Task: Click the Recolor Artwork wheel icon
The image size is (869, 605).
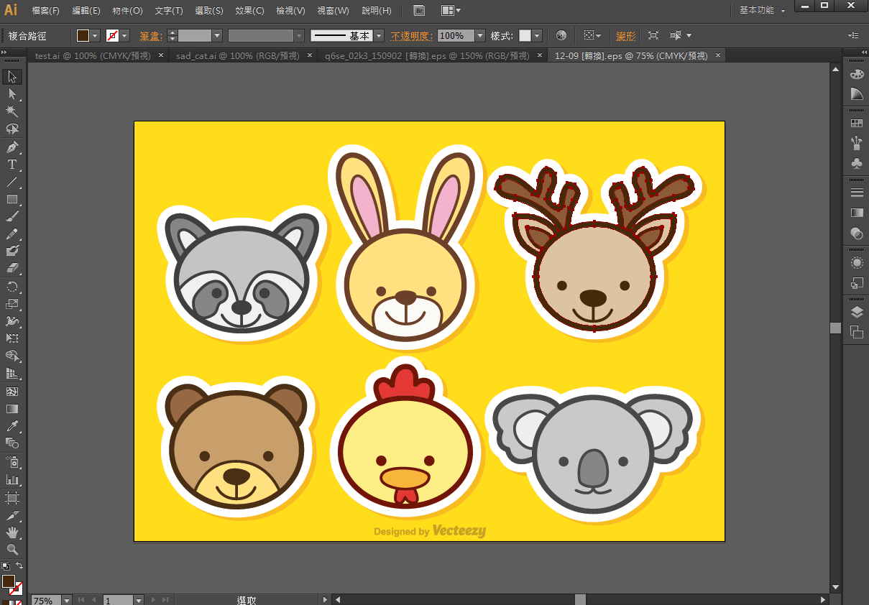Action: 561,35
